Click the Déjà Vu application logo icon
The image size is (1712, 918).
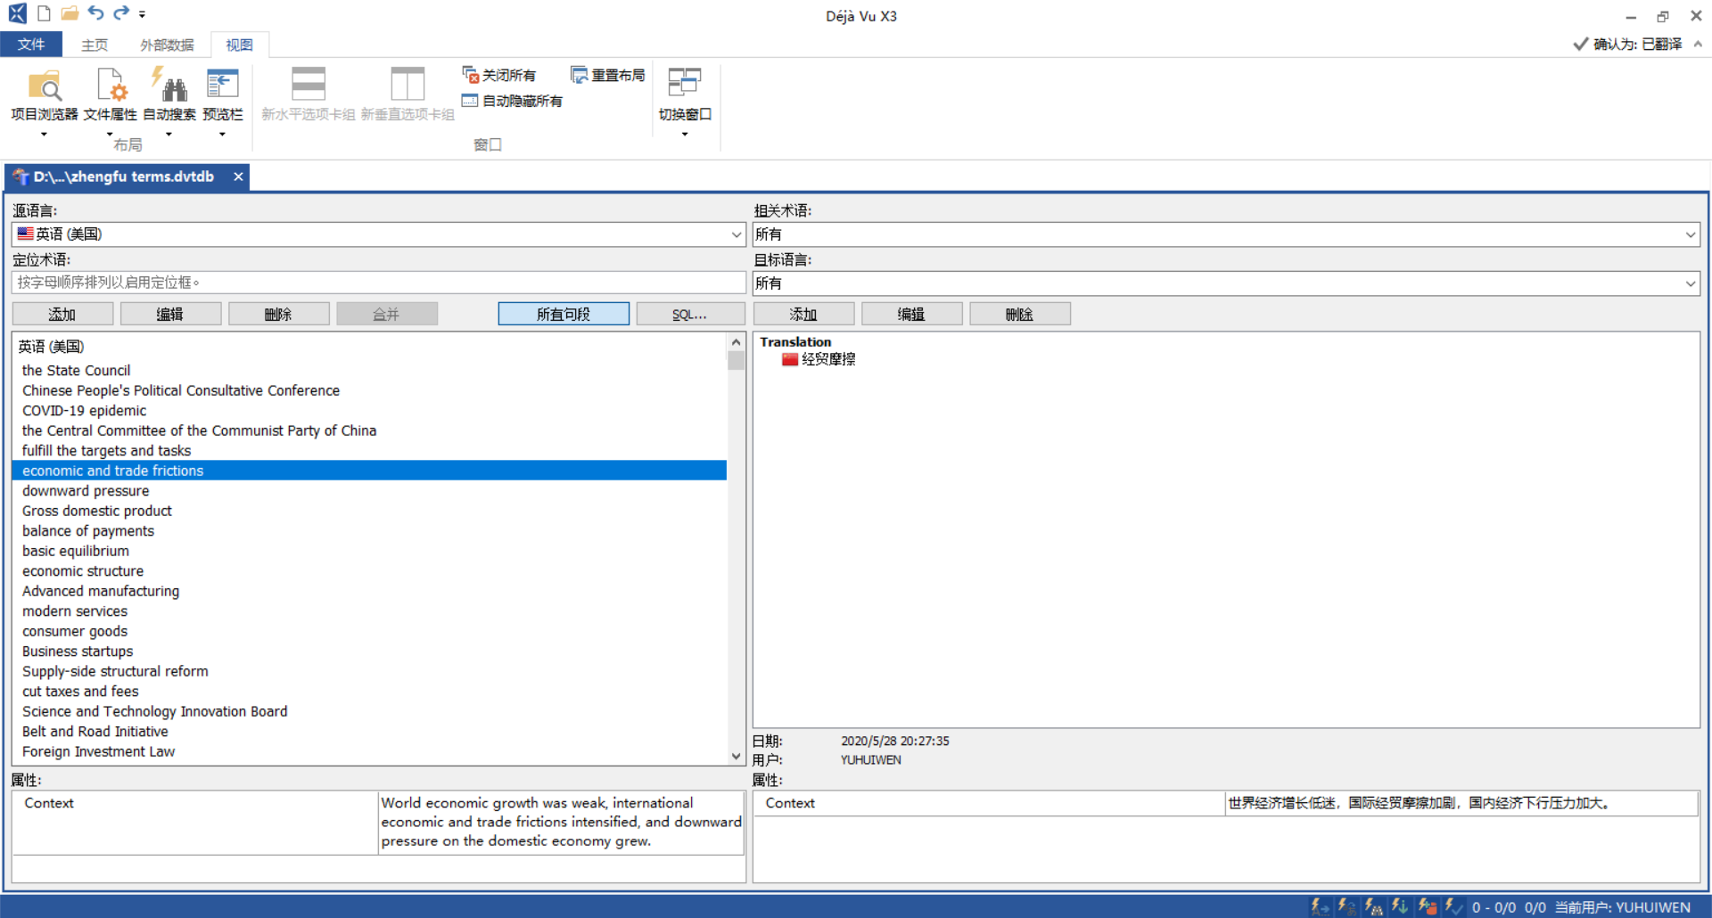click(17, 13)
